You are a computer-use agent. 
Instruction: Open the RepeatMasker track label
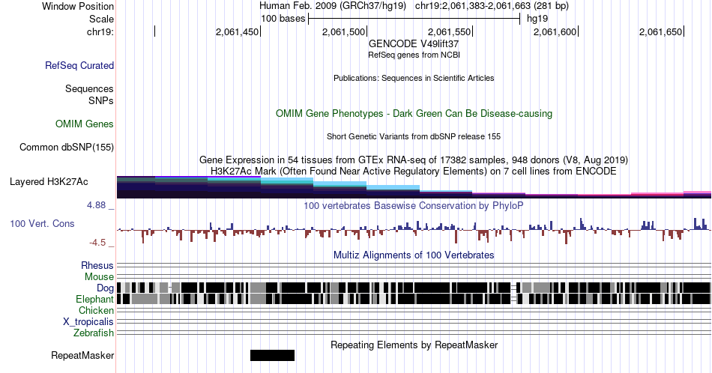pos(82,355)
